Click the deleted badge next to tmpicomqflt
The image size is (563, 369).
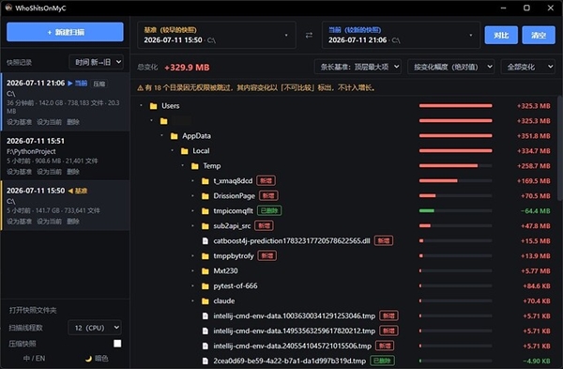click(269, 211)
